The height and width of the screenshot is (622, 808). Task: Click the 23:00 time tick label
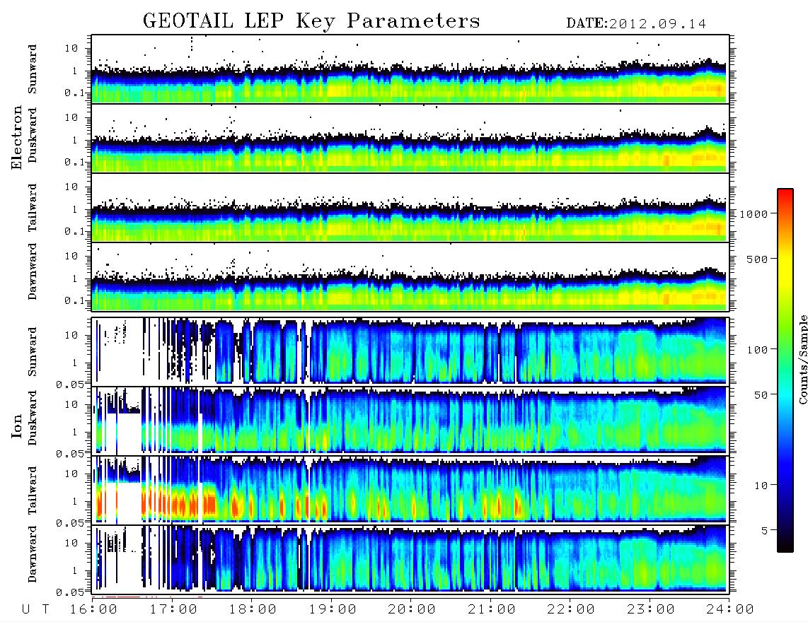(651, 610)
